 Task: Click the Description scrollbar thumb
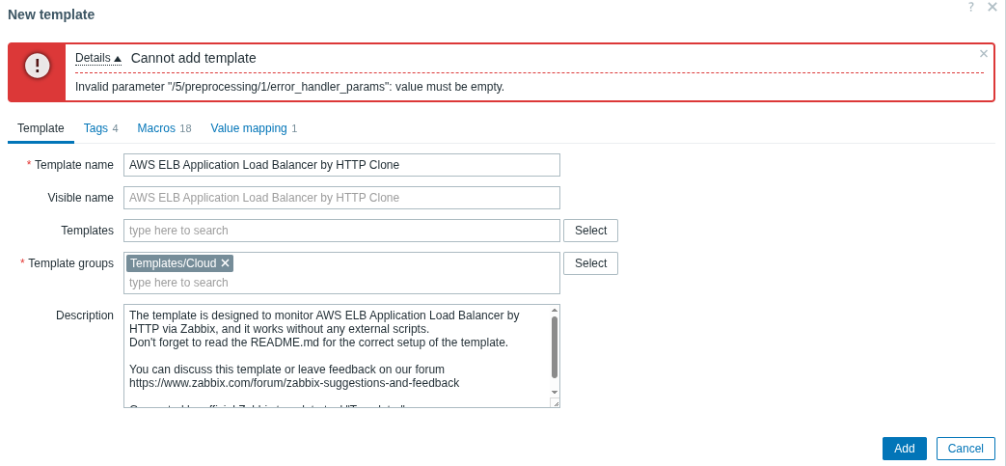click(555, 347)
